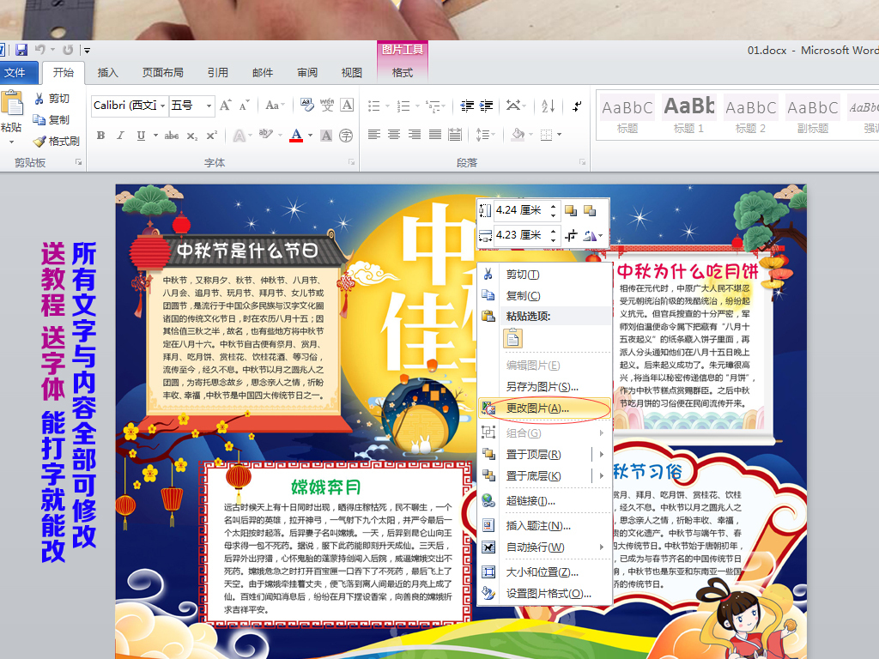Toggle underline formatting
Viewport: 879px width, 659px height.
point(140,136)
